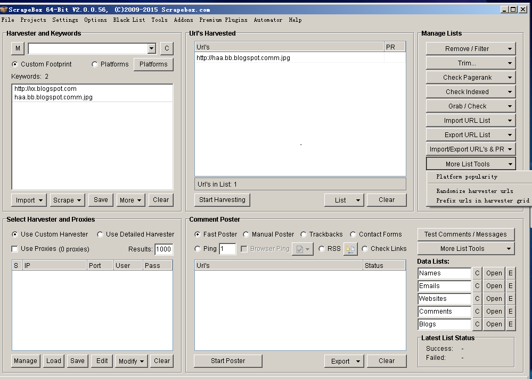Image resolution: width=532 pixels, height=379 pixels.
Task: Click the PR column header
Action: (395, 47)
